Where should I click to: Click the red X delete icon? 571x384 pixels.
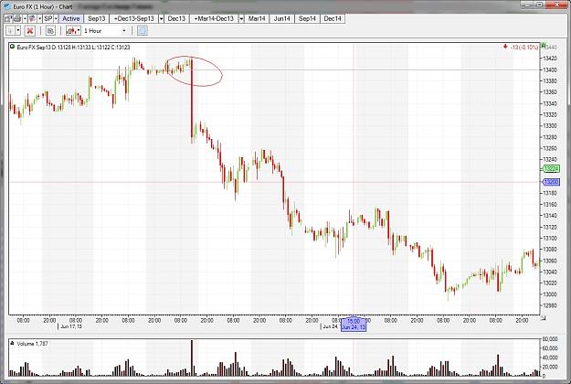click(30, 31)
